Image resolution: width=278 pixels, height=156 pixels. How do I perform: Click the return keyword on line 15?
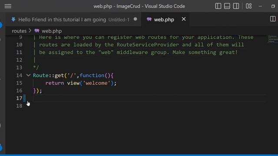(55, 83)
